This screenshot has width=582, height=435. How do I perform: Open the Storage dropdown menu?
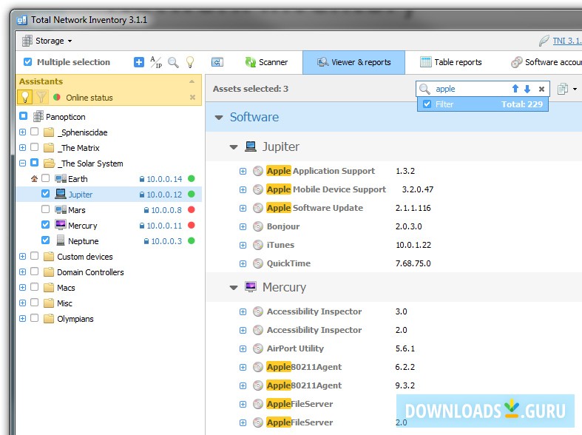coord(49,41)
